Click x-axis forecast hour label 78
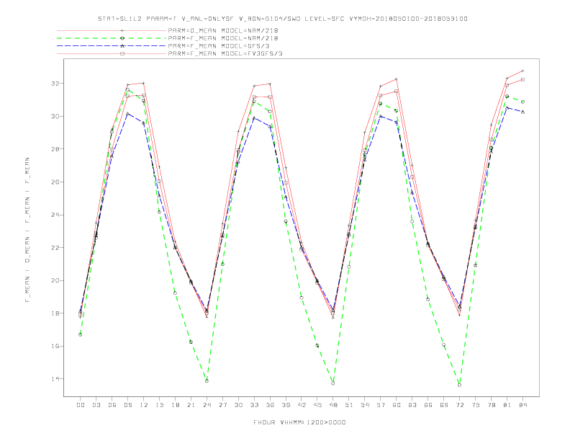This screenshot has width=570, height=441. 491,405
